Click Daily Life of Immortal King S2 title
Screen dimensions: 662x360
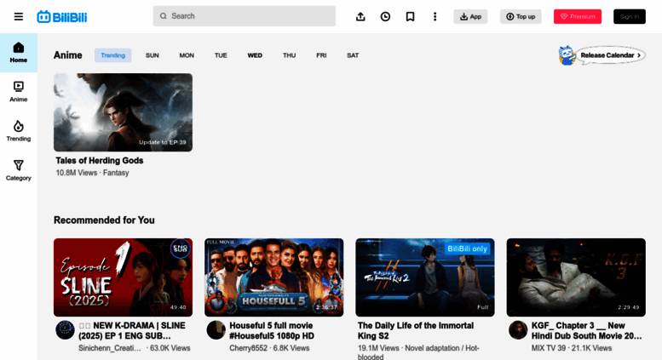tap(416, 331)
